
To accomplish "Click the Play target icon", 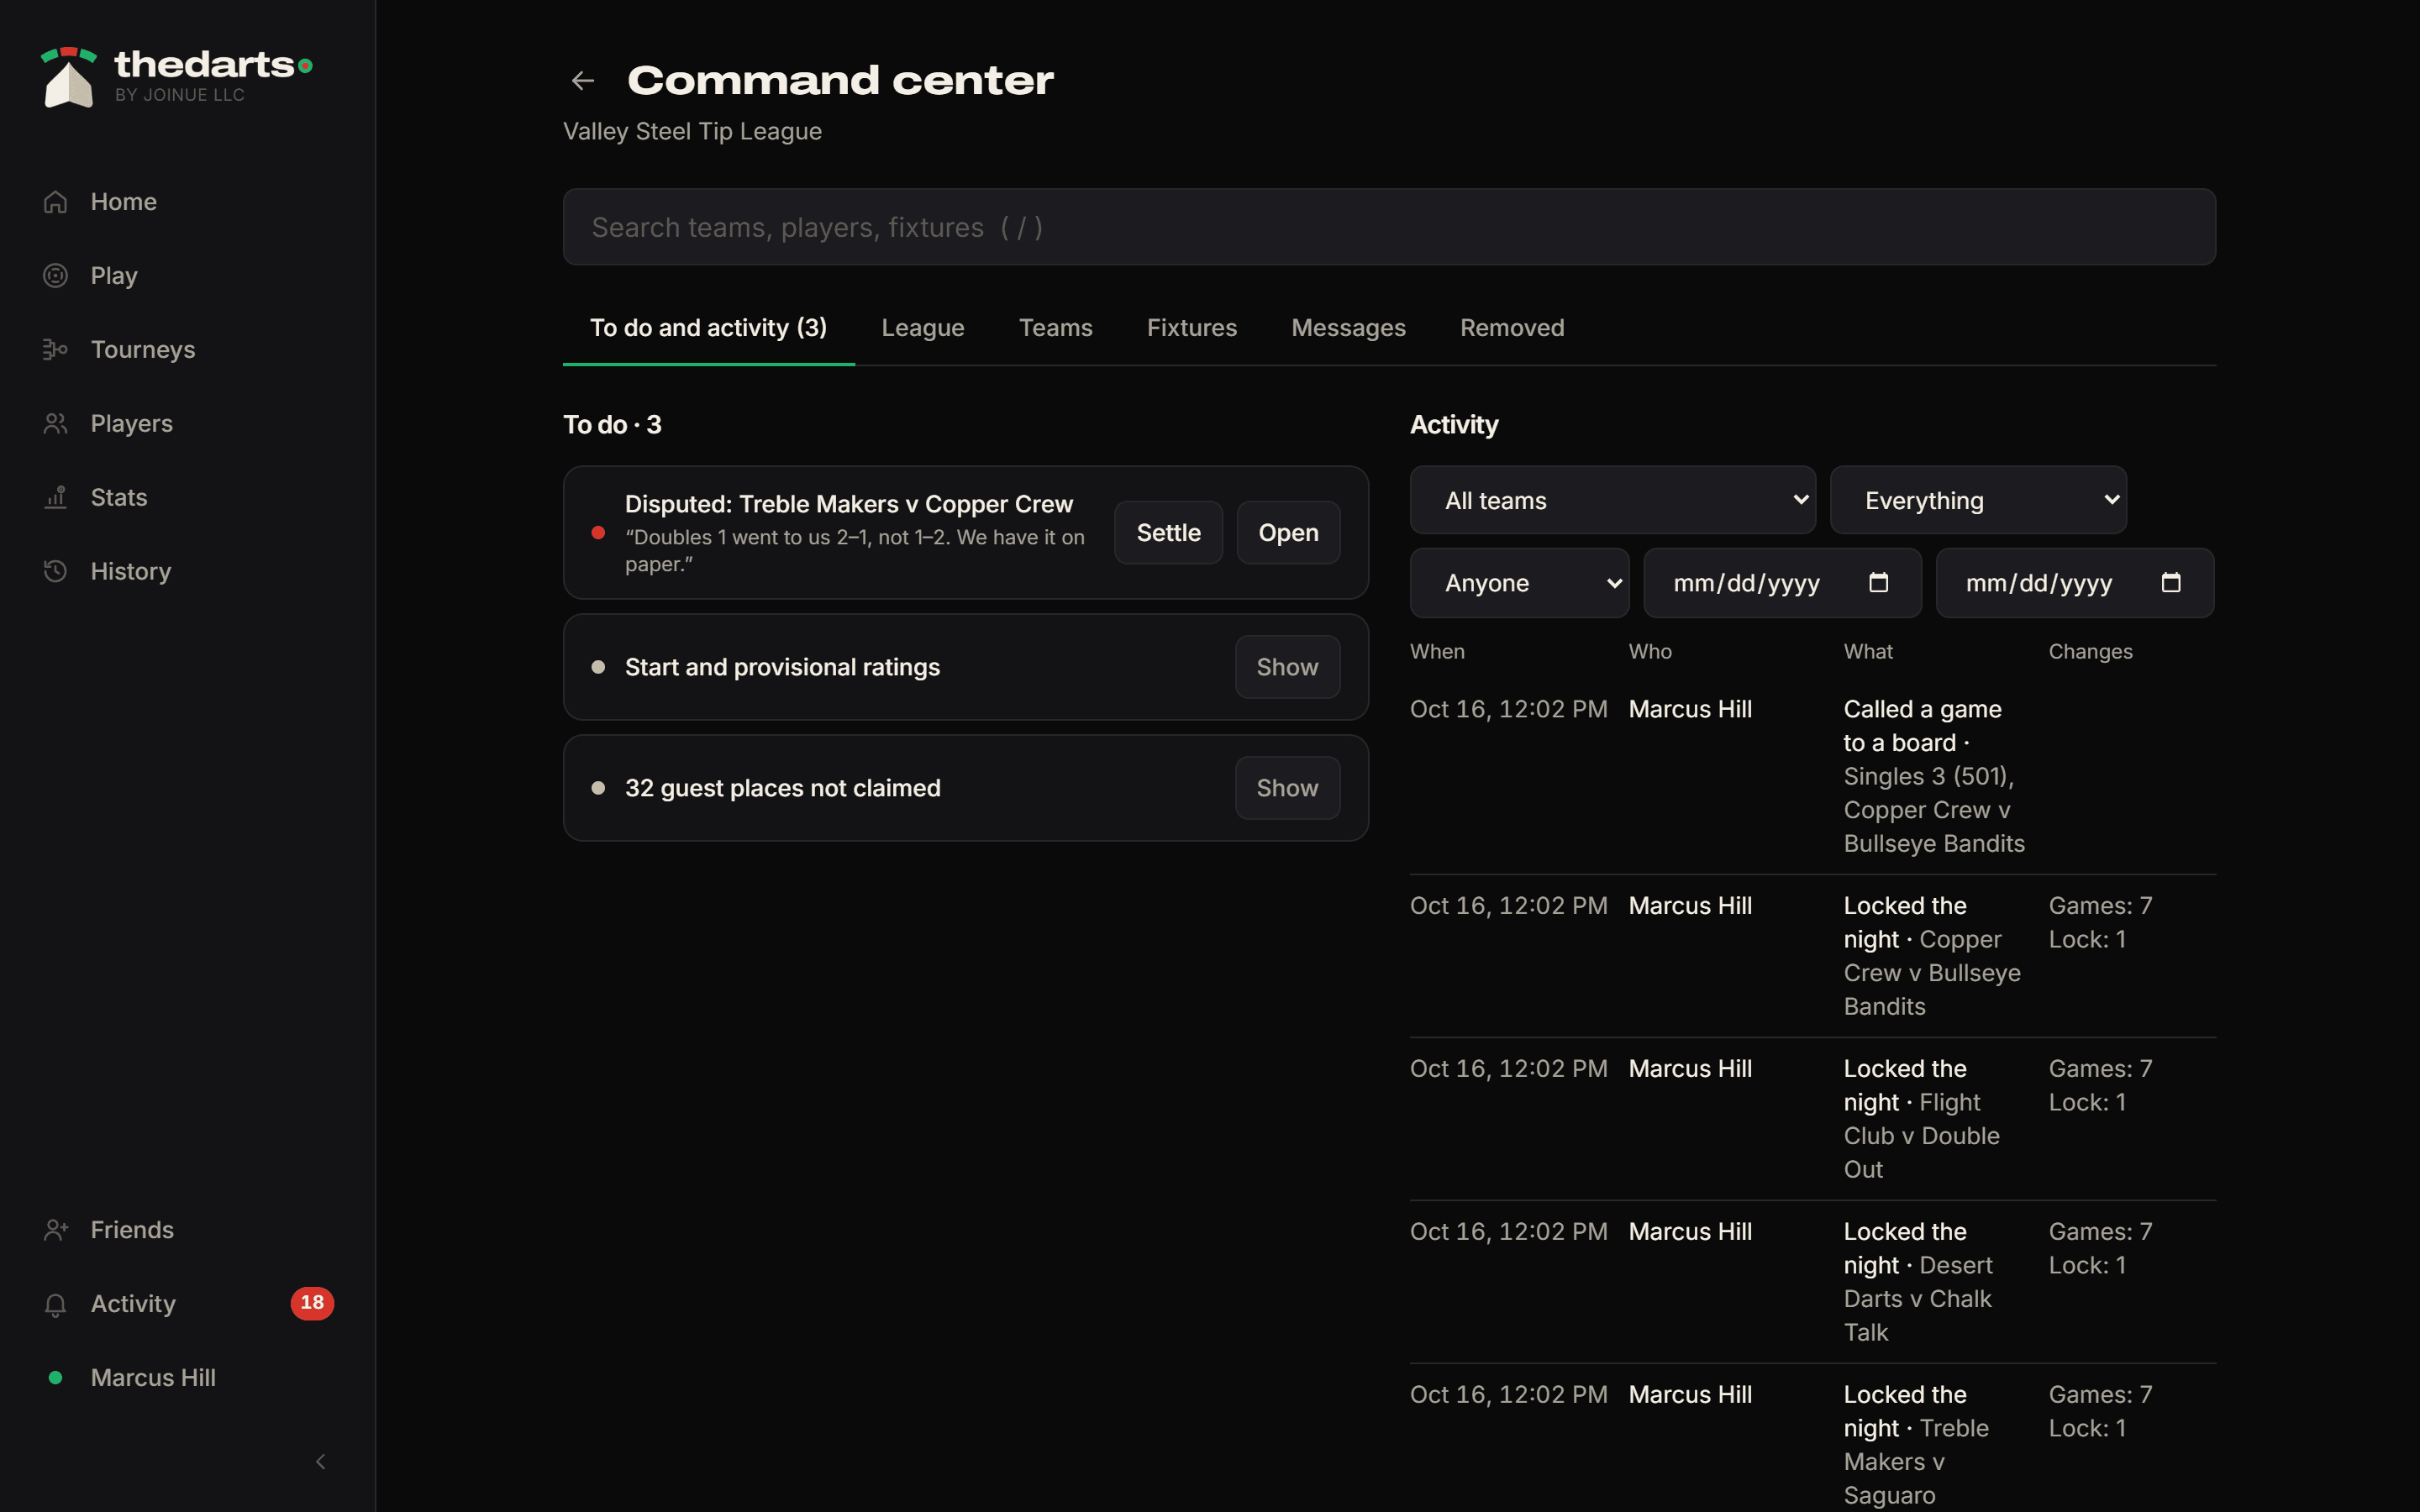I will point(56,276).
